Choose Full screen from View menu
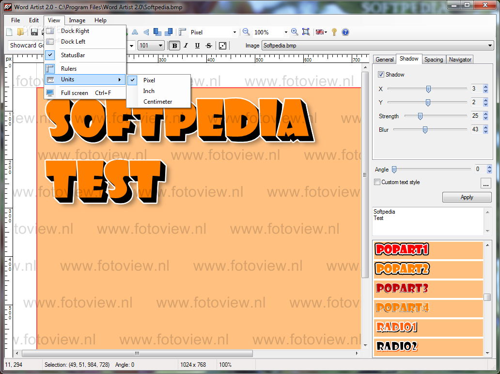The image size is (500, 374). [x=85, y=93]
